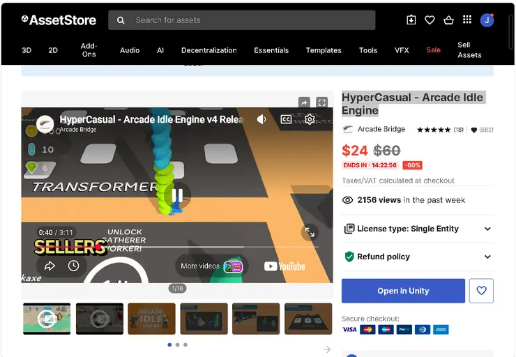This screenshot has width=516, height=357.
Task: Click the 2156 views text
Action: coord(411,200)
